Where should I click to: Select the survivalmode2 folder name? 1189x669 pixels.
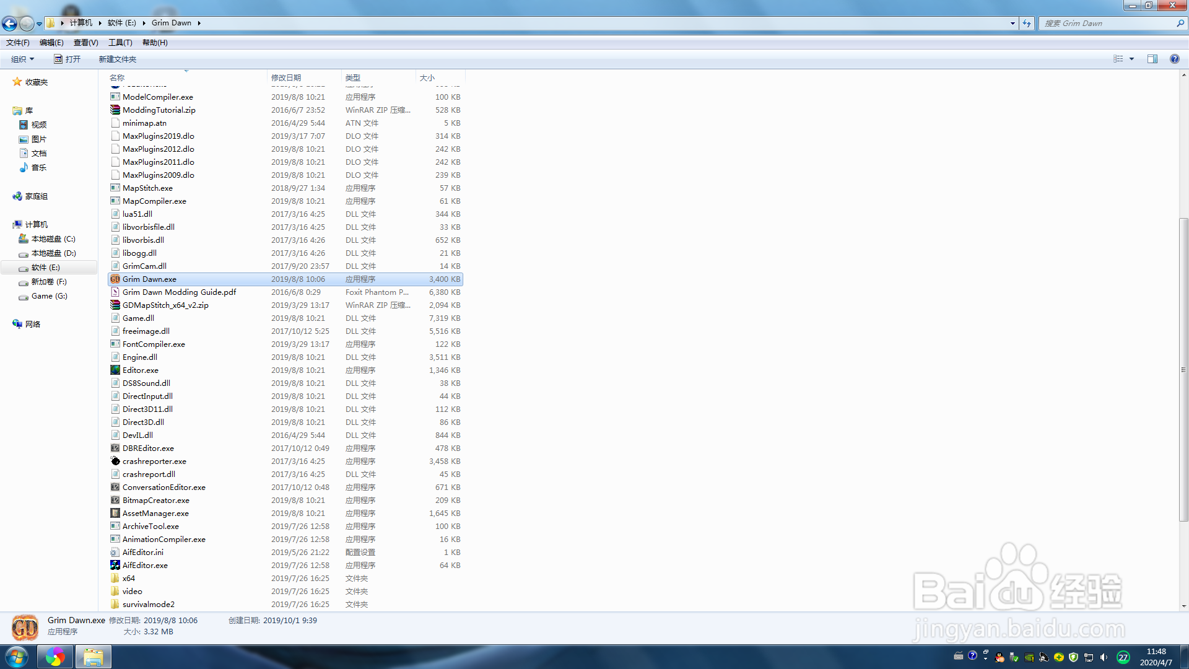click(149, 605)
